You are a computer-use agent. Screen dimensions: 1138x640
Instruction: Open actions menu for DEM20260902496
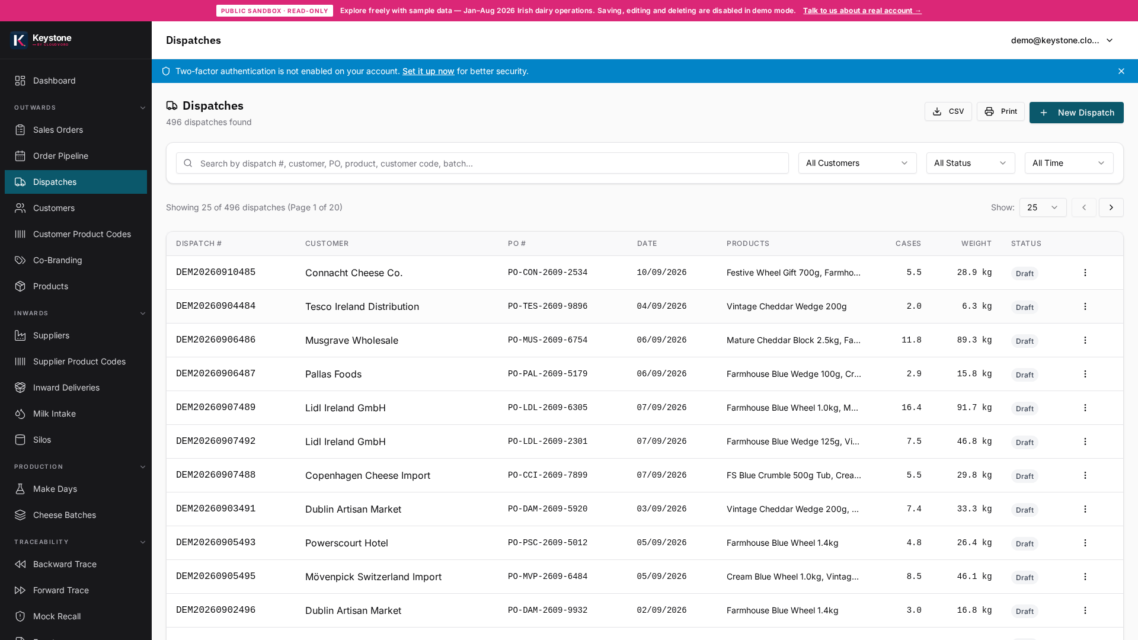[1085, 610]
